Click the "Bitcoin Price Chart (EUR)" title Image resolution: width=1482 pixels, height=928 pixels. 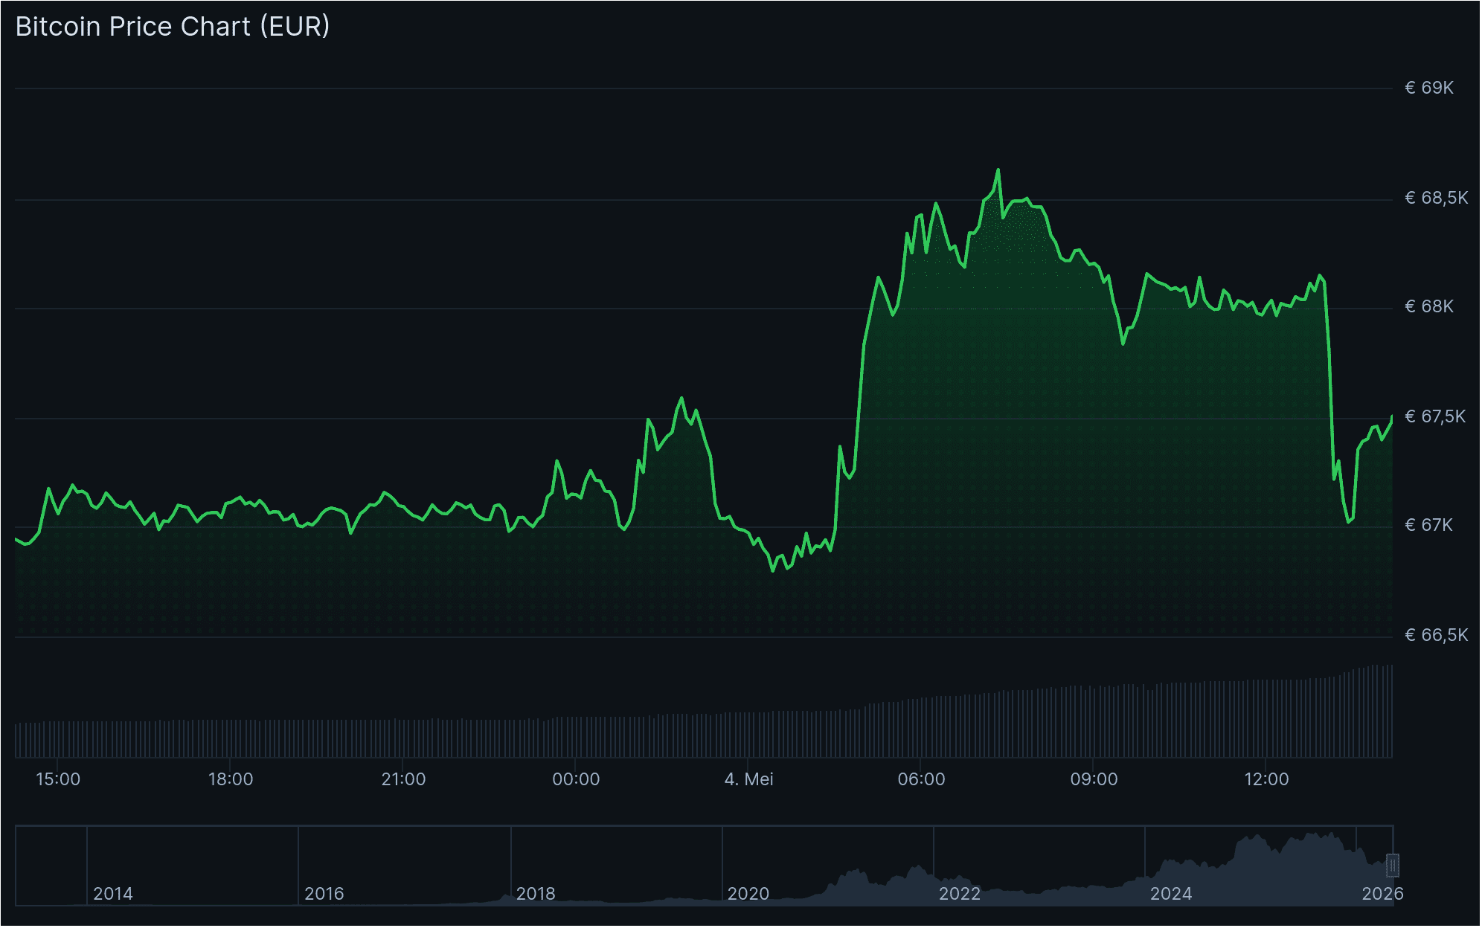(x=172, y=27)
